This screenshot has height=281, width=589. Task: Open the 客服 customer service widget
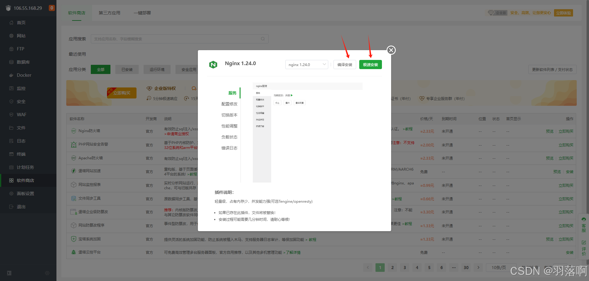[584, 225]
